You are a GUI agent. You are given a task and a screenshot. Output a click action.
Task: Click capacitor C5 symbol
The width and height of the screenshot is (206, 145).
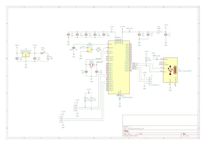point(68,35)
